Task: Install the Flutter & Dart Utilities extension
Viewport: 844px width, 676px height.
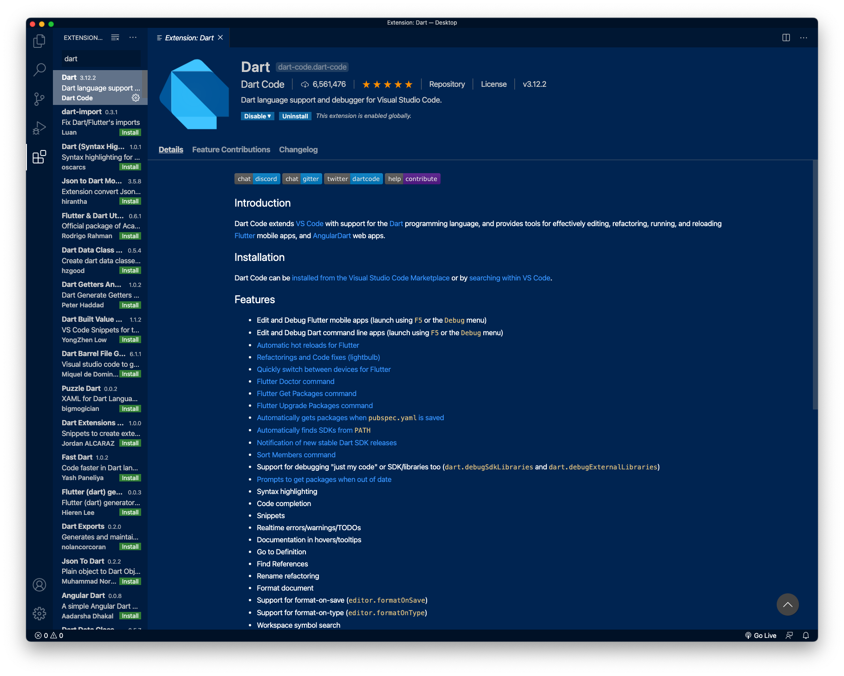Action: click(x=130, y=236)
